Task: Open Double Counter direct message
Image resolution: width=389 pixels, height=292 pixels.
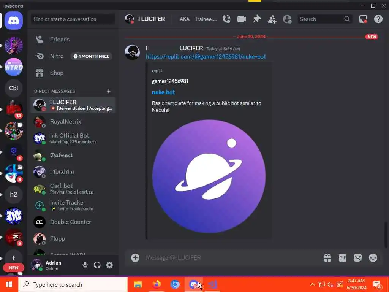Action: tap(73, 222)
